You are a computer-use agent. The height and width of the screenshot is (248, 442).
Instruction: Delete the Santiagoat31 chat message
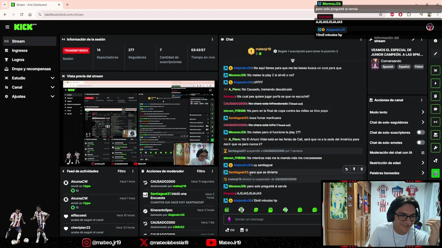coord(362,169)
